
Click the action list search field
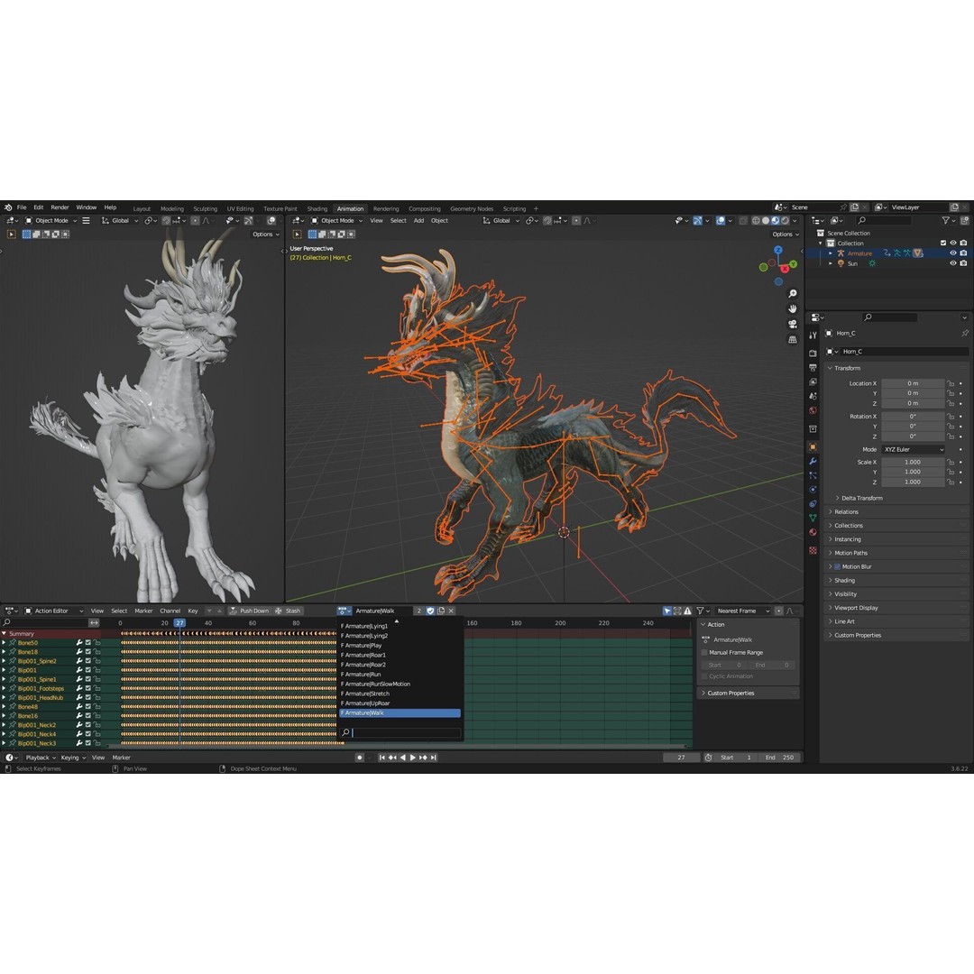click(400, 733)
